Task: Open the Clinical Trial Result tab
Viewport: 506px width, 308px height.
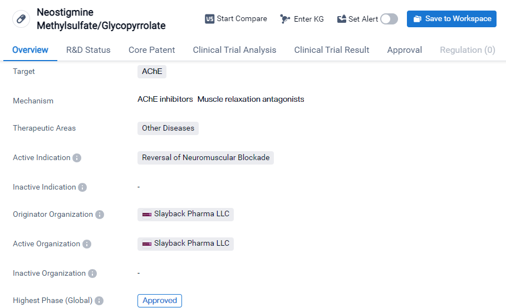Action: pyautogui.click(x=332, y=50)
